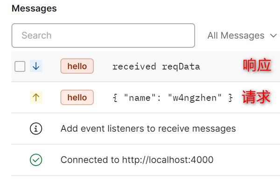
Task: Click the "Add event listeners to receive messages" entry
Action: [x=148, y=128]
